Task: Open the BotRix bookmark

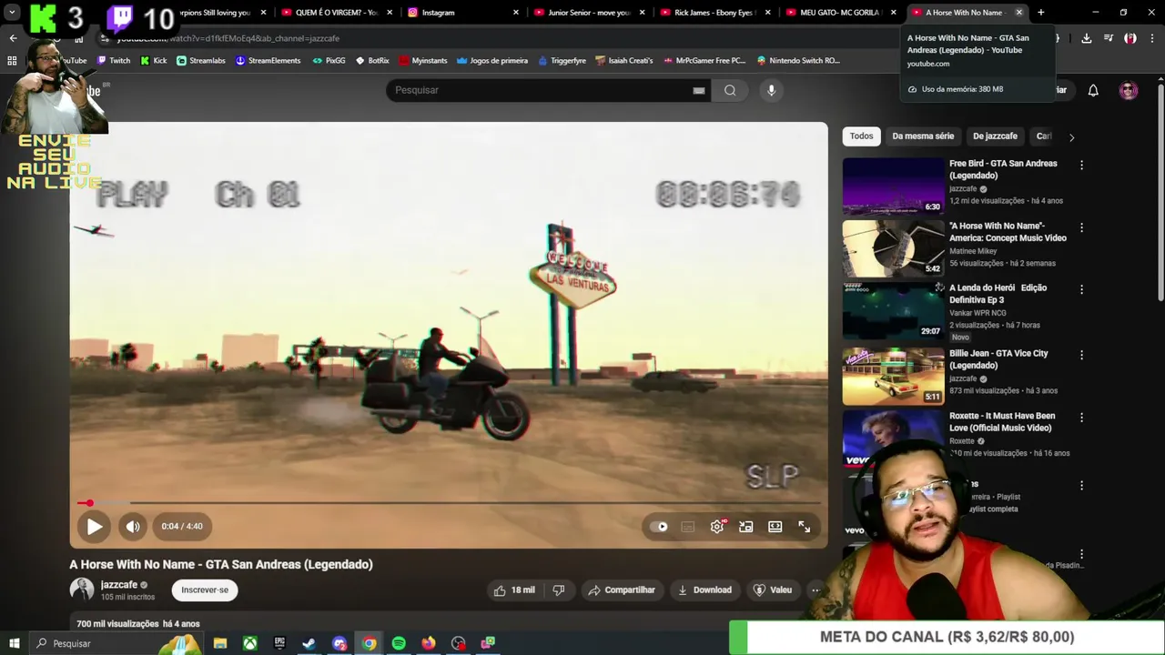Action: point(372,61)
